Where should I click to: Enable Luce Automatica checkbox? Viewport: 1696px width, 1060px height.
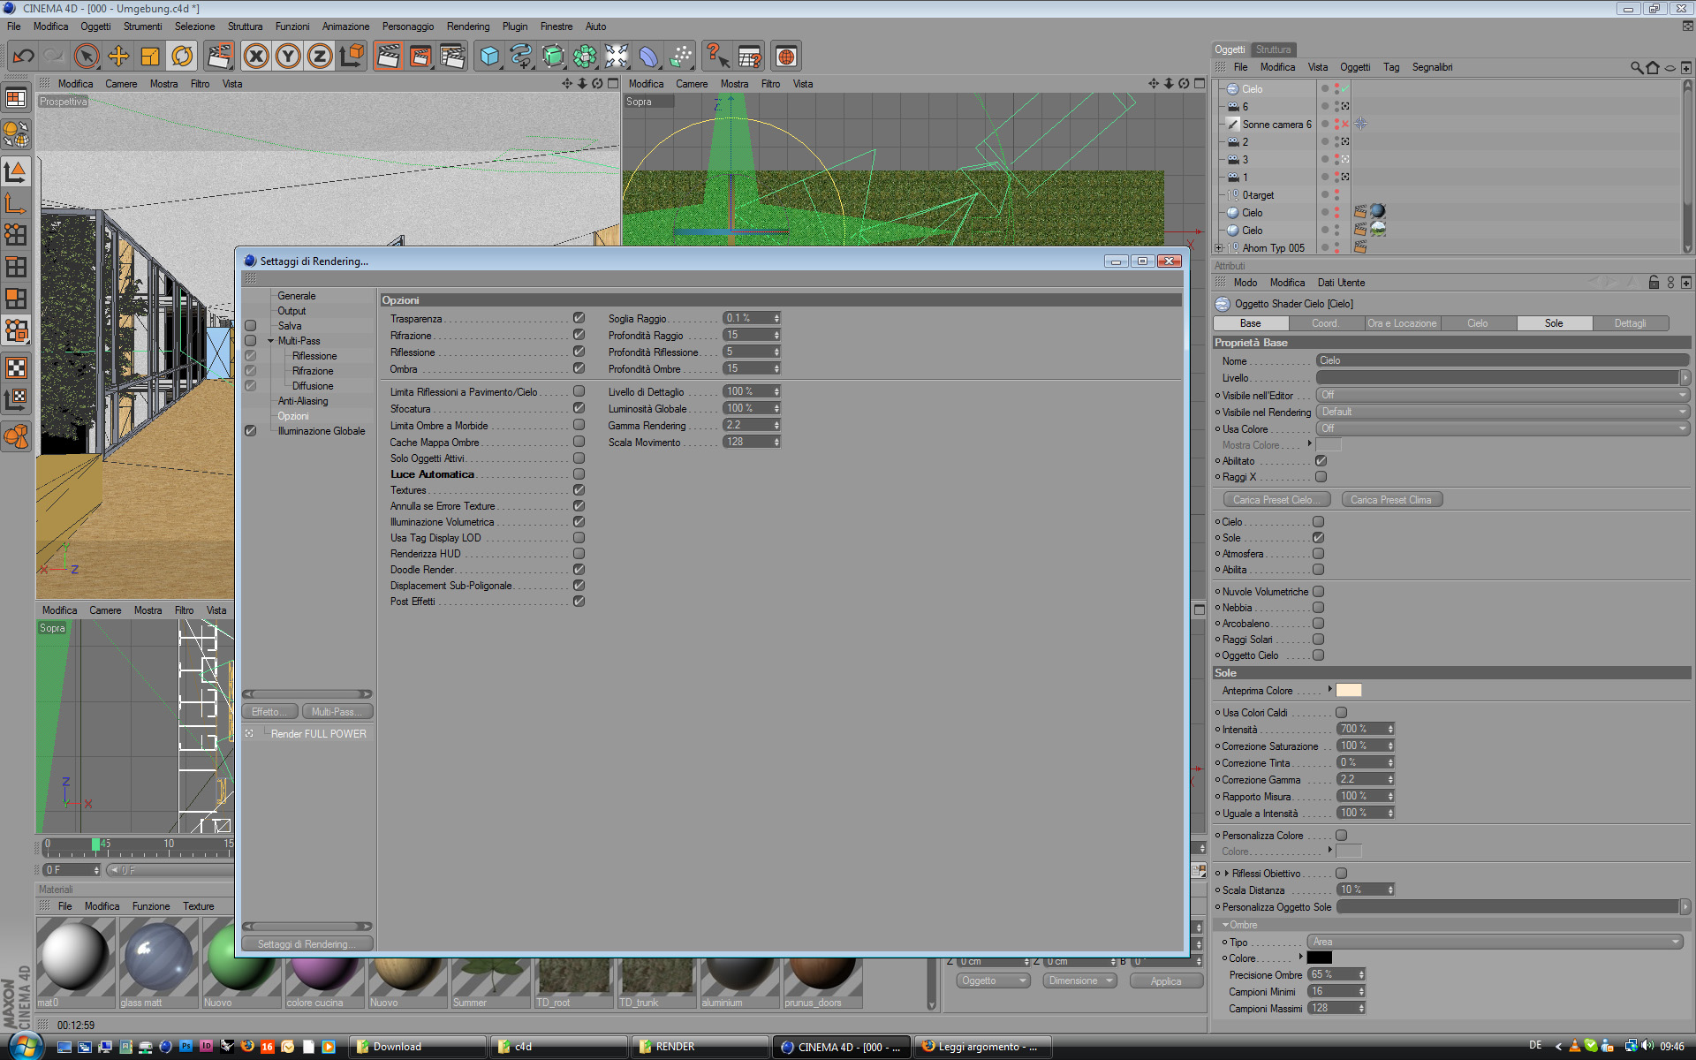(x=579, y=474)
